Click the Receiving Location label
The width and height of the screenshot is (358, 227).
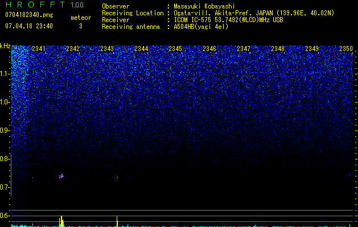(x=133, y=13)
